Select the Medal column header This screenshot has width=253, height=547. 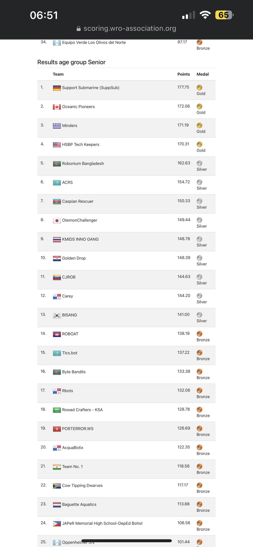pos(203,74)
